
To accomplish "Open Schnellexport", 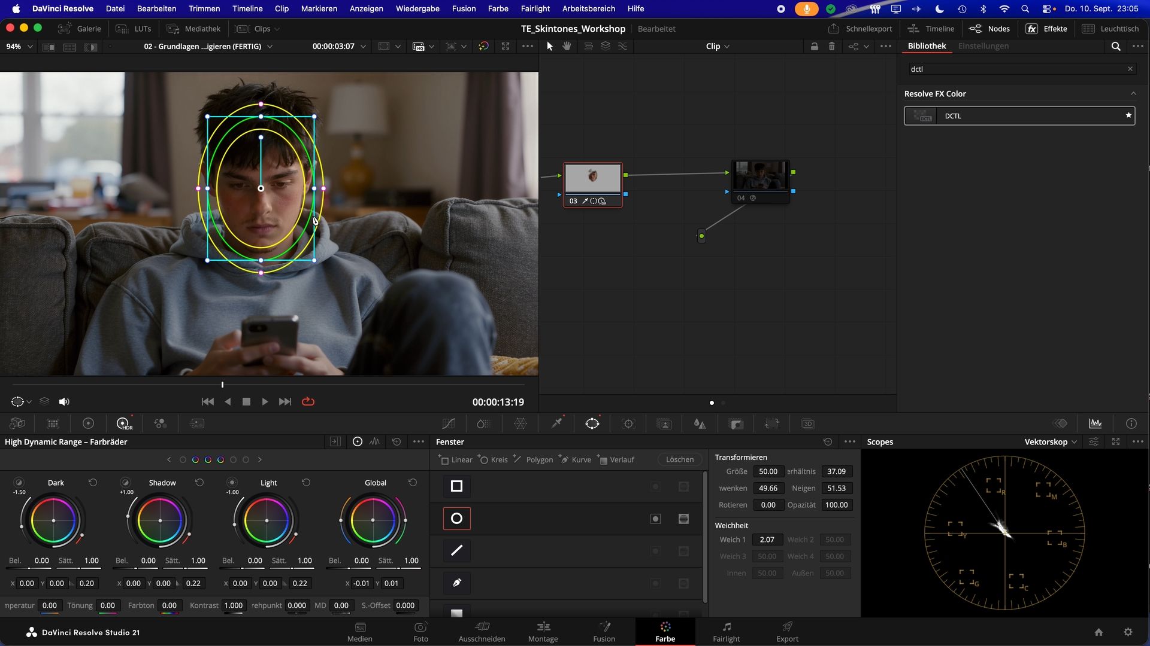I will [861, 29].
